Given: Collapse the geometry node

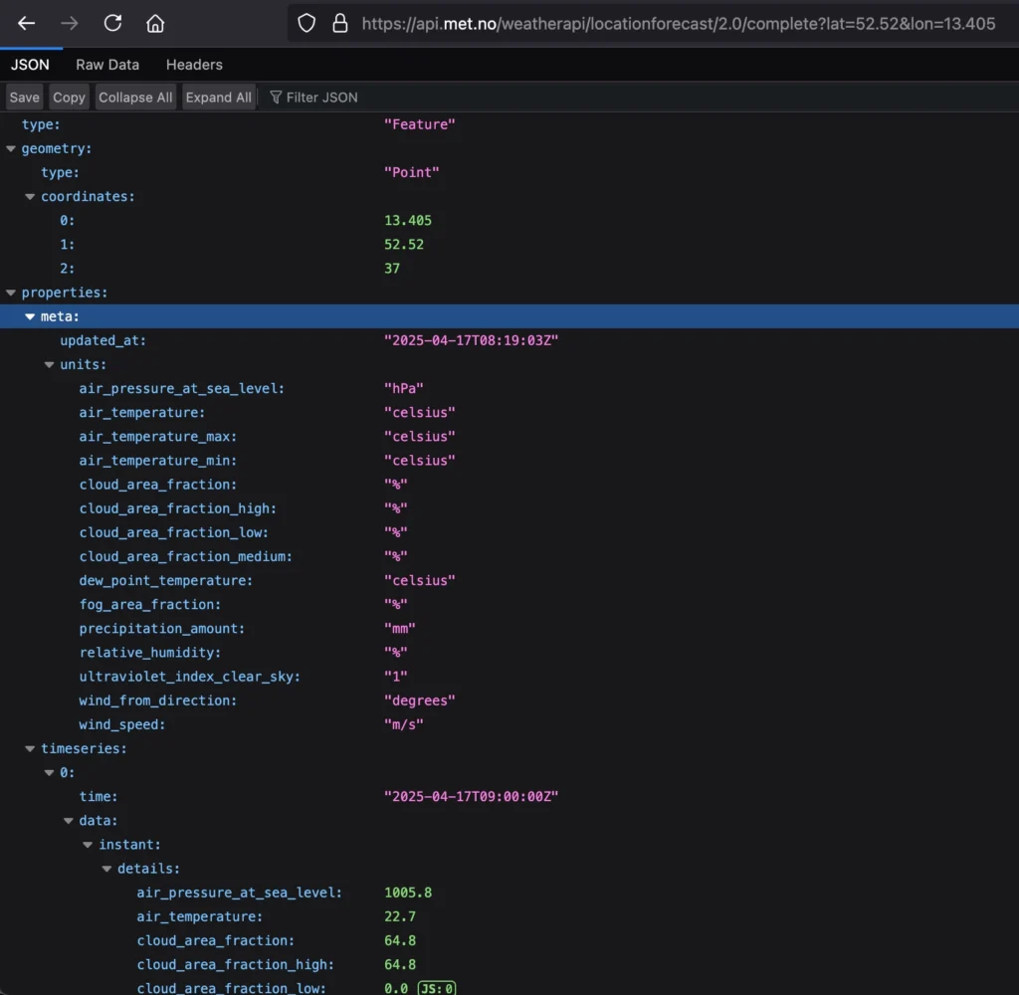Looking at the screenshot, I should tap(12, 149).
